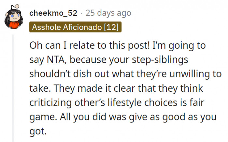Viewport: 228px width, 142px height.
Task: Click the dot separator after the username
Action: click(81, 13)
